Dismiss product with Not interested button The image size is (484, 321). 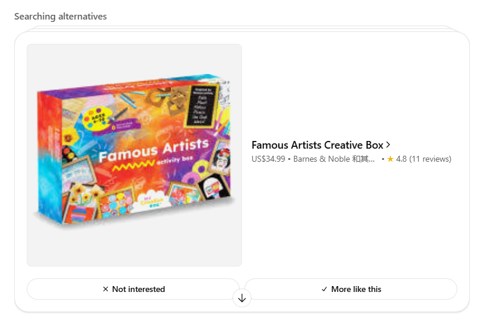133,289
